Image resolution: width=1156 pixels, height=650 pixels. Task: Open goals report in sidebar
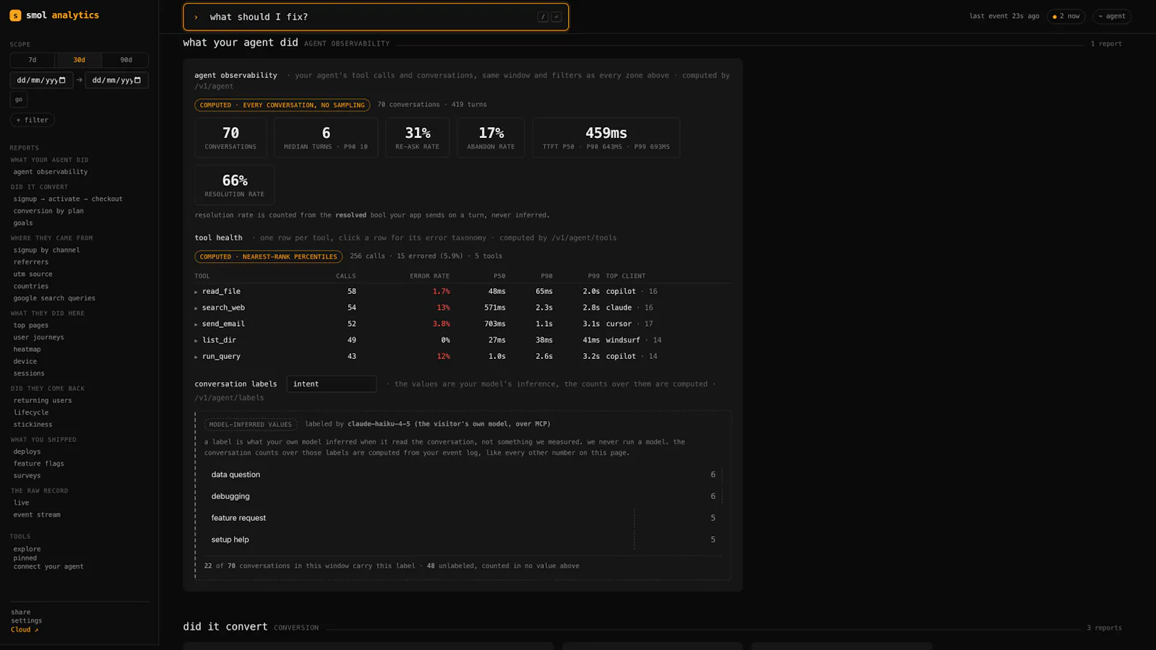(x=23, y=223)
